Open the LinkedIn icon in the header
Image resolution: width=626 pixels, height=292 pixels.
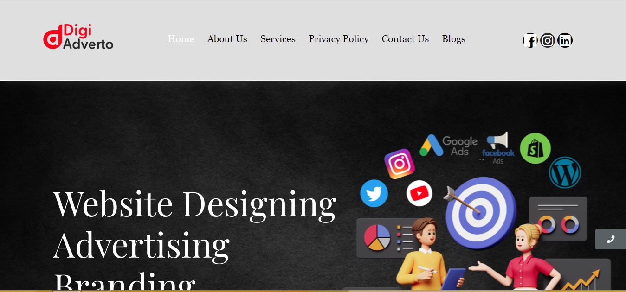565,41
